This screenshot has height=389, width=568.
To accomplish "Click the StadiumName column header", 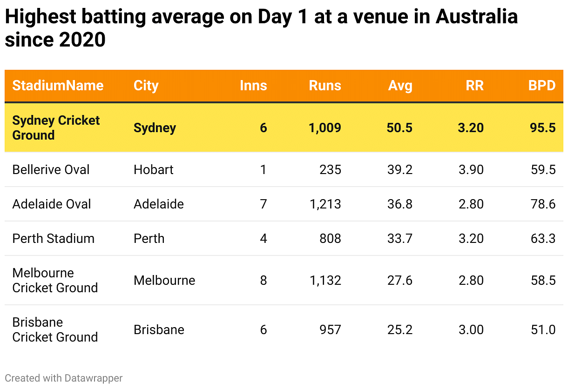I will tap(58, 86).
